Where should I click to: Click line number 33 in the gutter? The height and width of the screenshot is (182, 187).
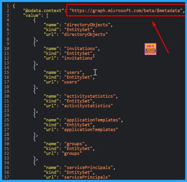7,158
